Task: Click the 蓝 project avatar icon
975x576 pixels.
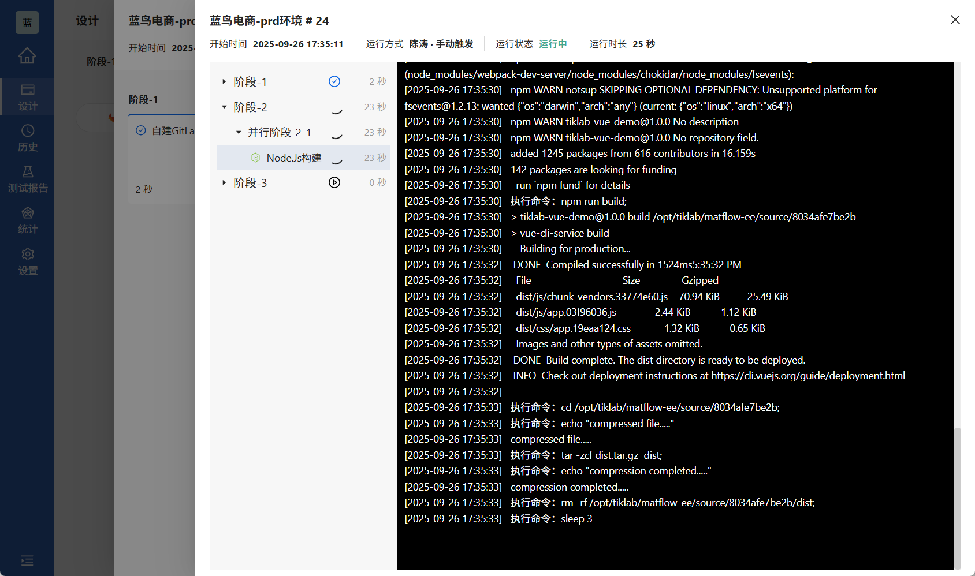Action: 27,23
